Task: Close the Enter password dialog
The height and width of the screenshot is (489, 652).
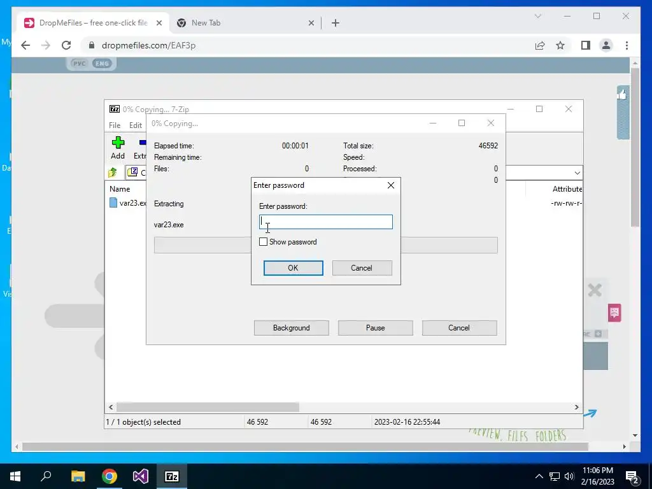Action: [391, 185]
